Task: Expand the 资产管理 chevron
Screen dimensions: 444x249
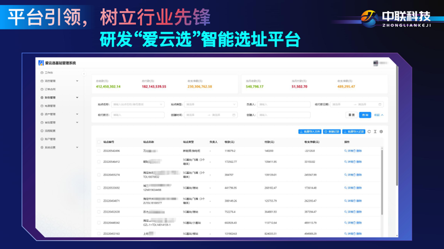Action: click(x=77, y=114)
